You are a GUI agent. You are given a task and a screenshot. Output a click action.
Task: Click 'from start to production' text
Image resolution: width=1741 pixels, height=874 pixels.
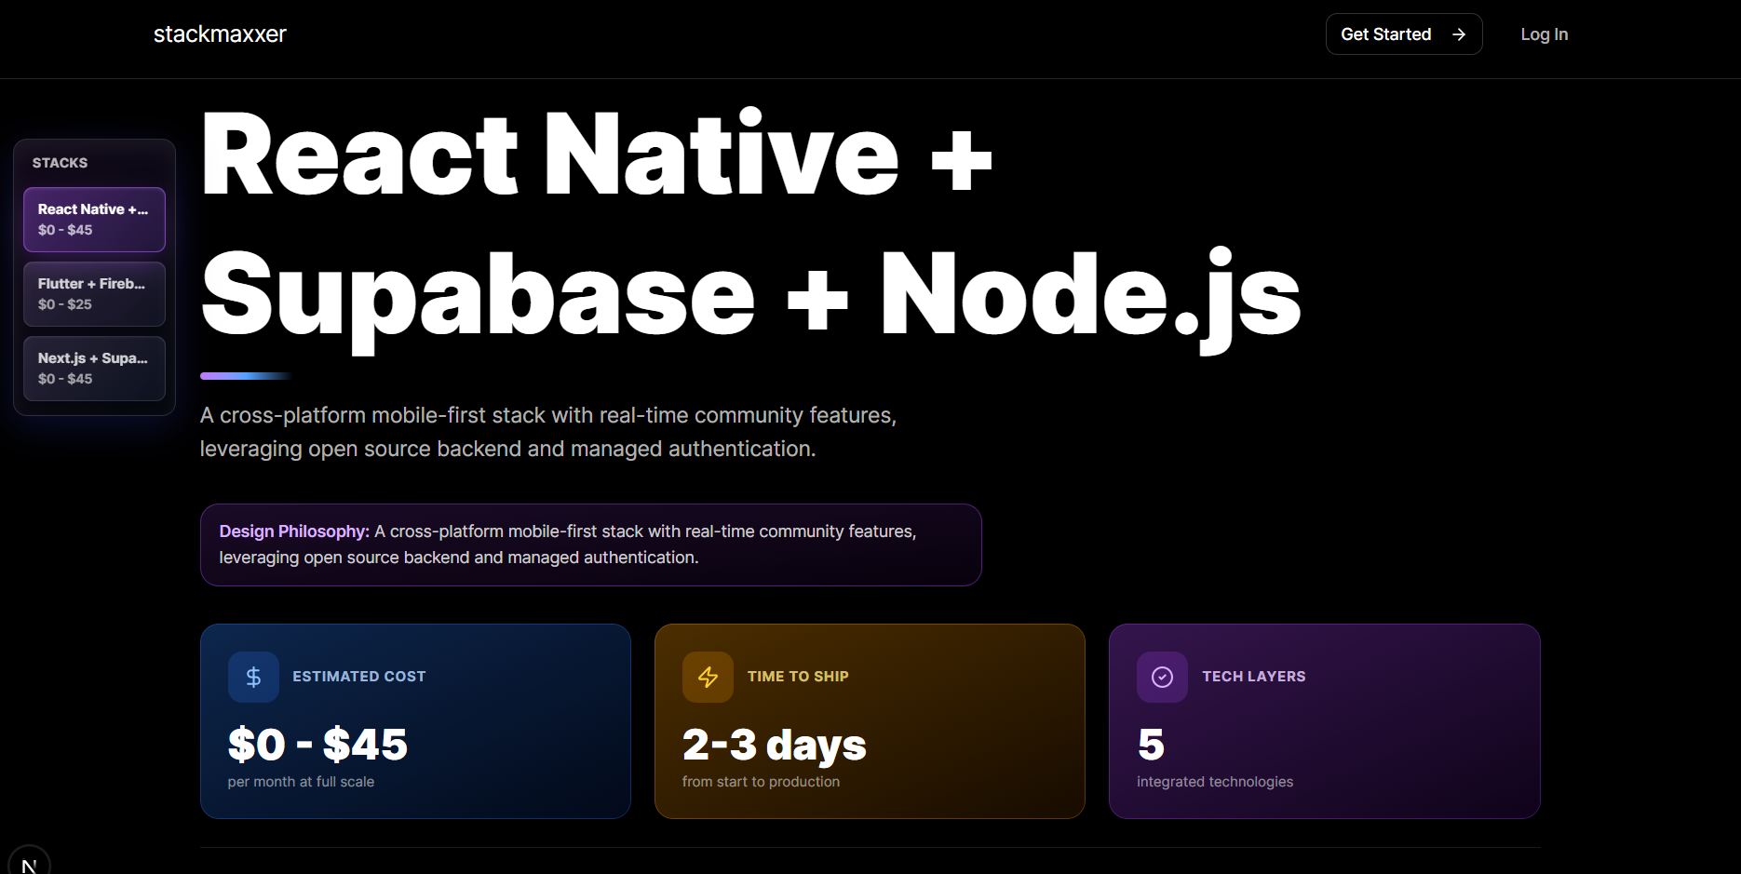(x=761, y=782)
